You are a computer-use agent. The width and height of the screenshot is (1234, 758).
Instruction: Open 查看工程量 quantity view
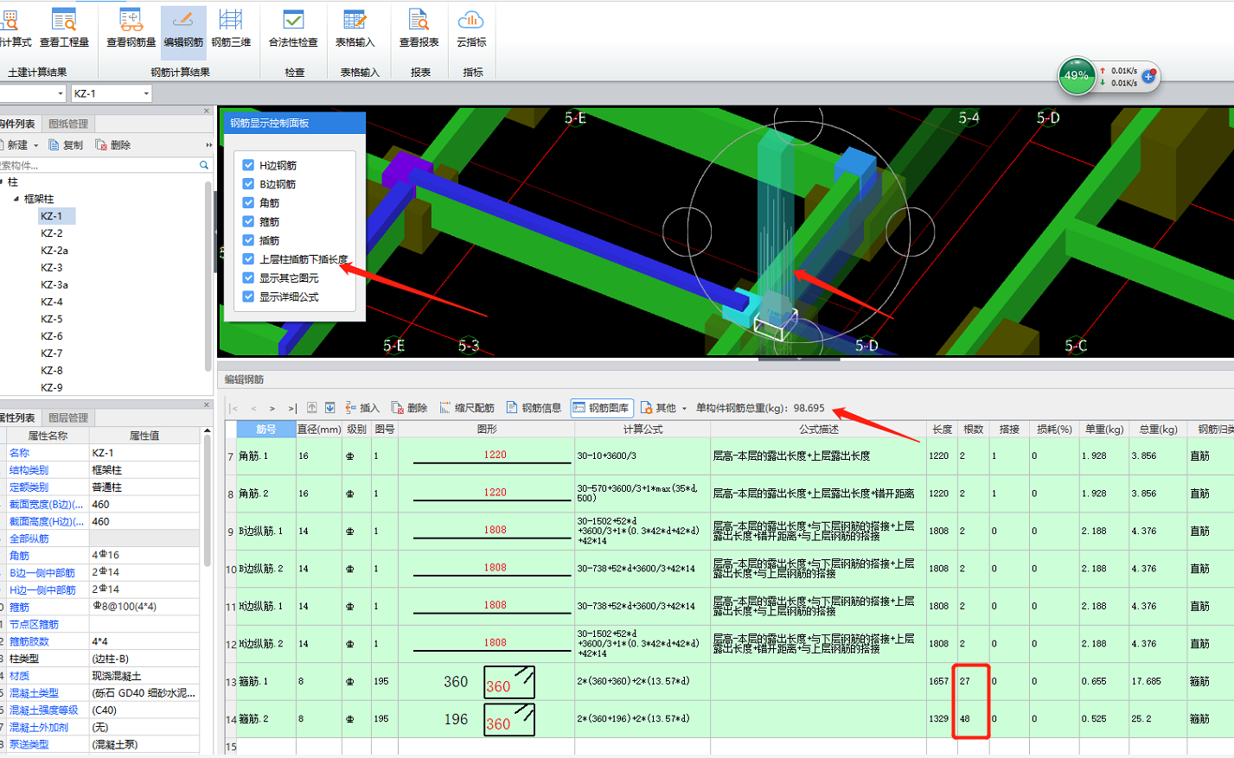tap(64, 27)
